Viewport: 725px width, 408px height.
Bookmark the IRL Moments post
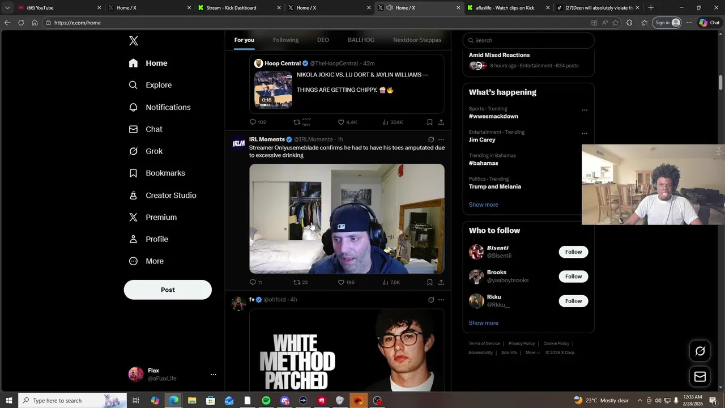[430, 282]
